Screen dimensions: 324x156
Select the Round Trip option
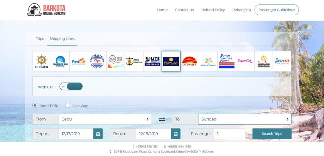click(x=35, y=106)
